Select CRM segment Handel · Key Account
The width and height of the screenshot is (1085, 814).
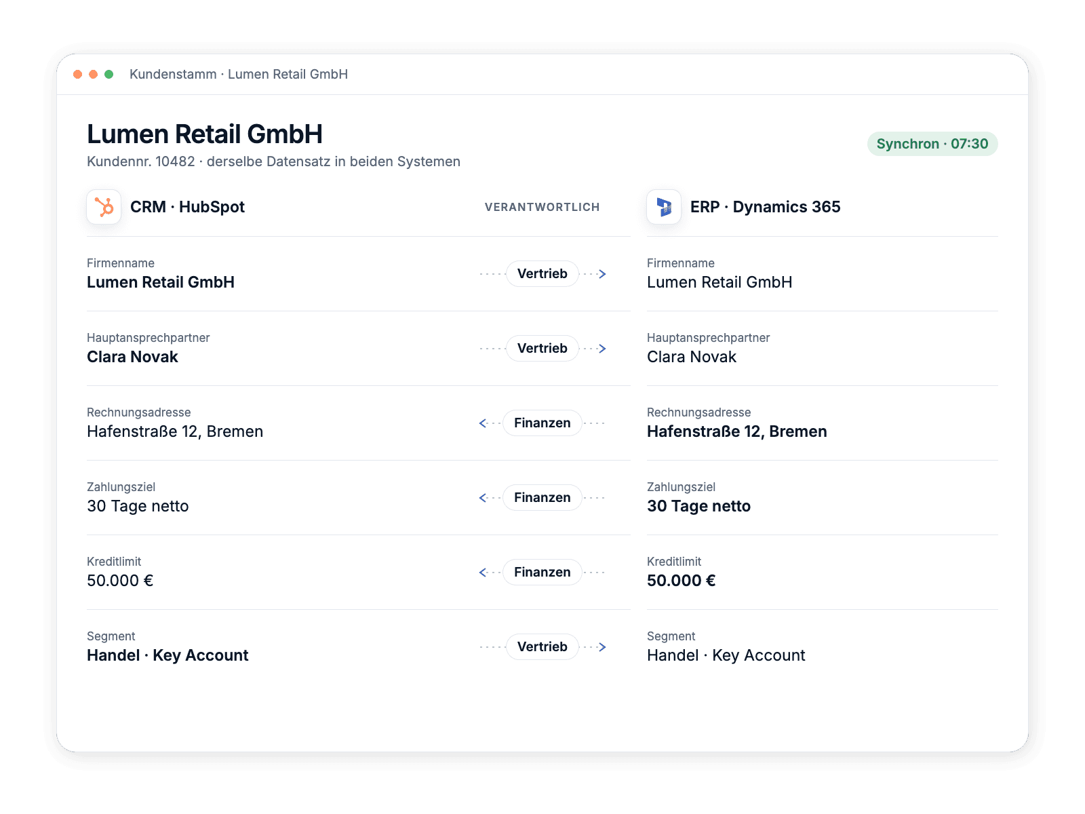pos(167,655)
